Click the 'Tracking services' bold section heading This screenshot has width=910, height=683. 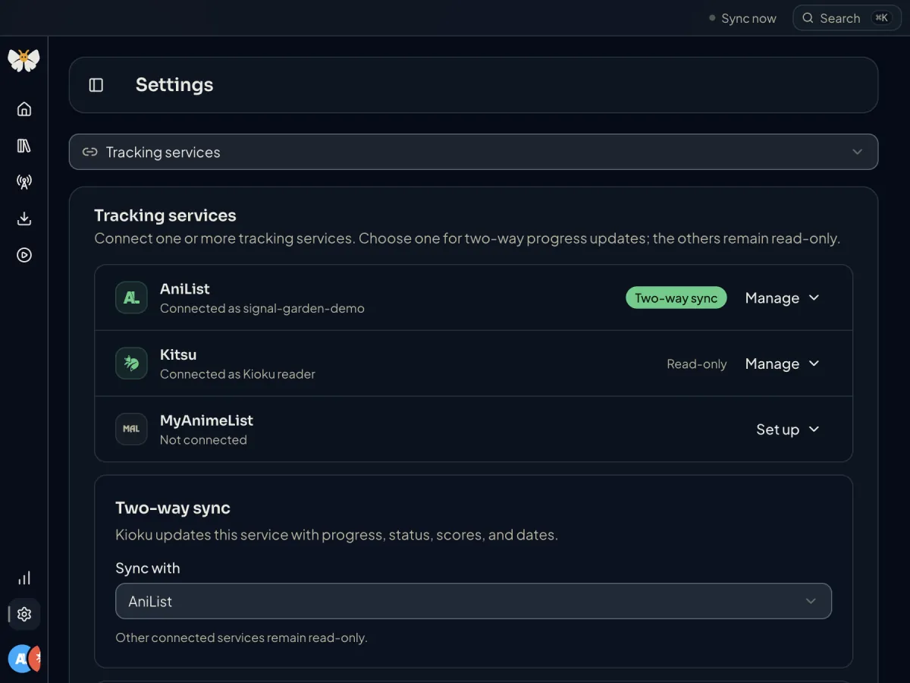click(165, 216)
